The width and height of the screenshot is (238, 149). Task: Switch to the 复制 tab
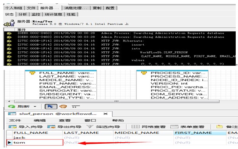pos(97,8)
